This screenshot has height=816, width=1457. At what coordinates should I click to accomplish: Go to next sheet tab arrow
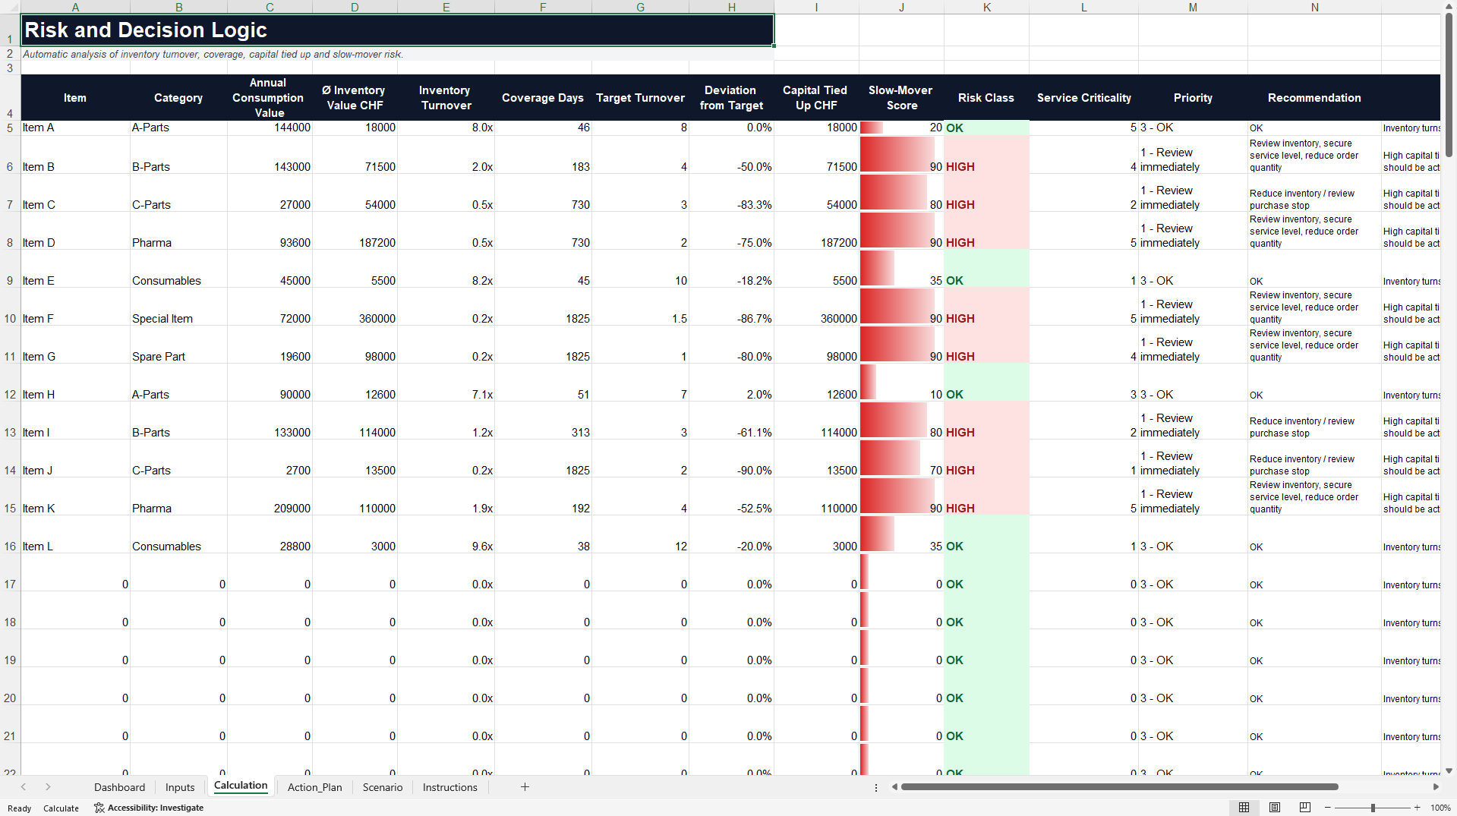[x=48, y=787]
